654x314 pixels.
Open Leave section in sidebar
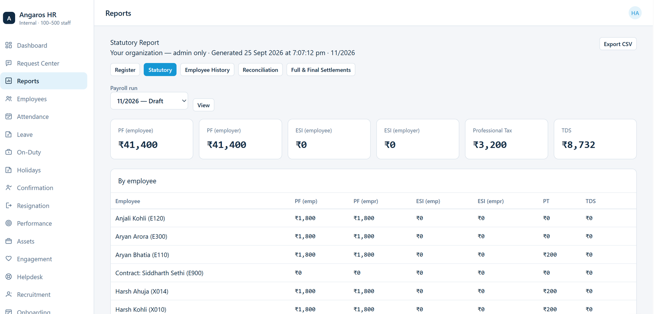click(44, 135)
